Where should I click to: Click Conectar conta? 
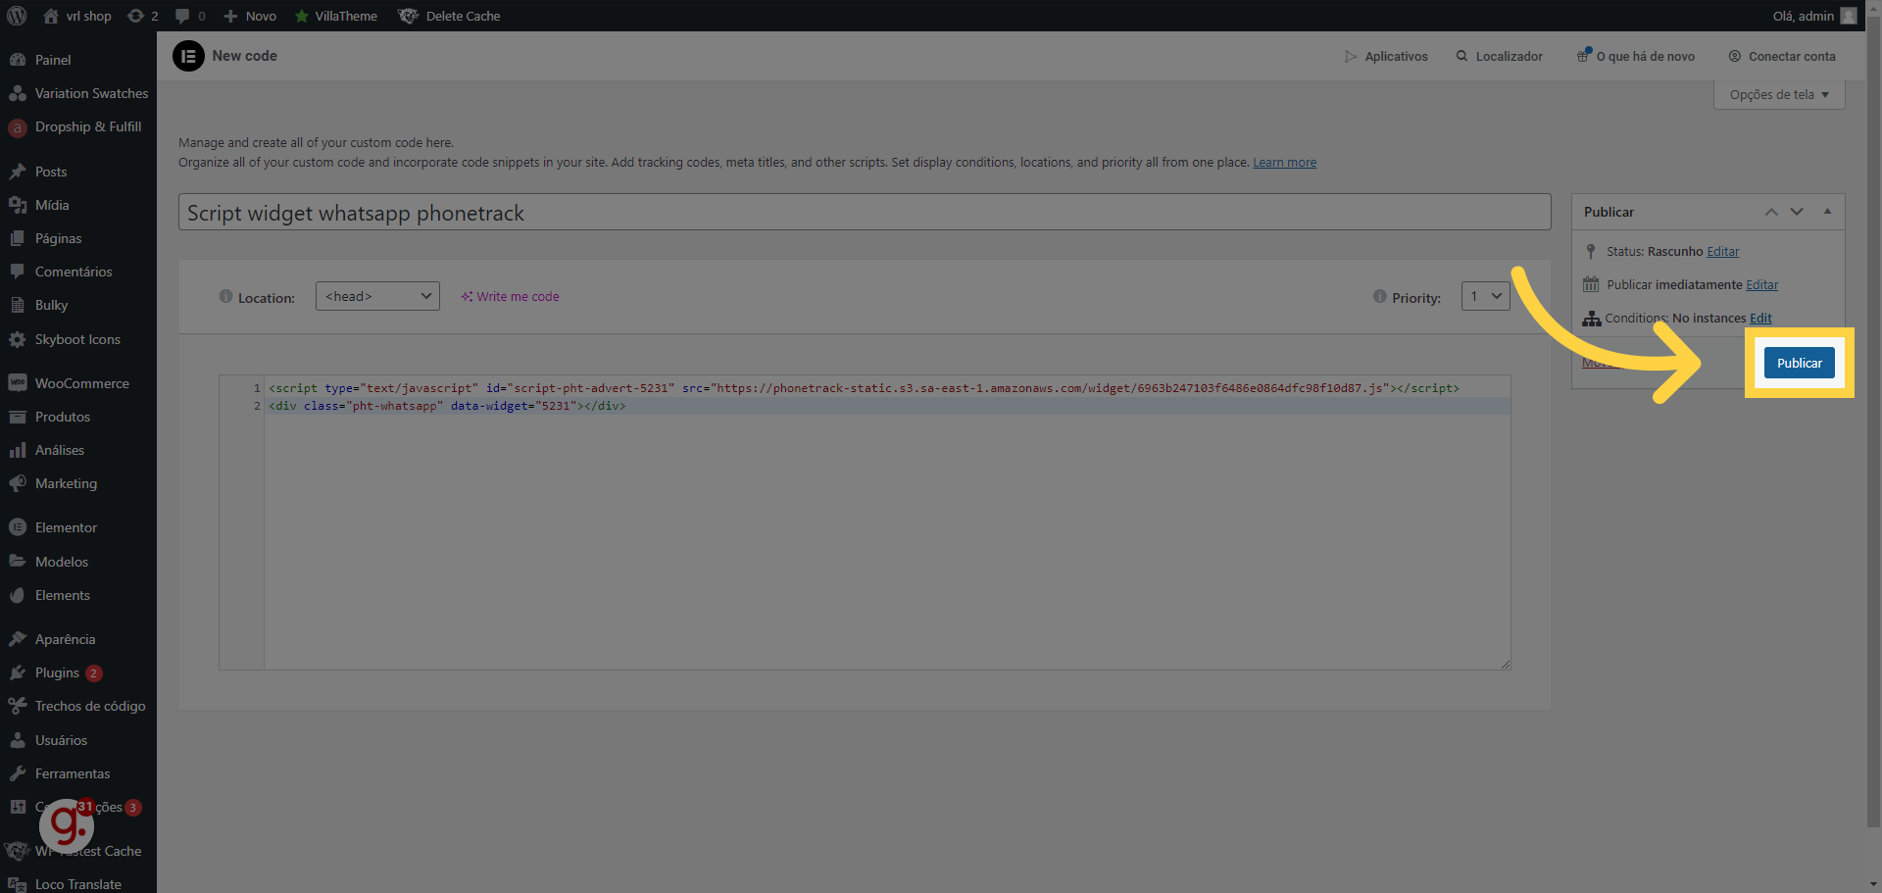[x=1782, y=56]
